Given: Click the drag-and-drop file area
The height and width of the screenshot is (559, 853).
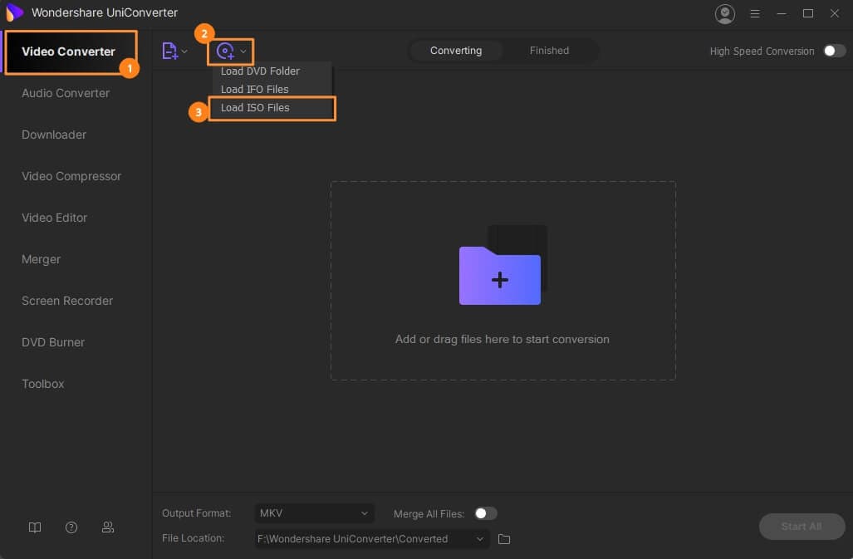Looking at the screenshot, I should pos(502,280).
